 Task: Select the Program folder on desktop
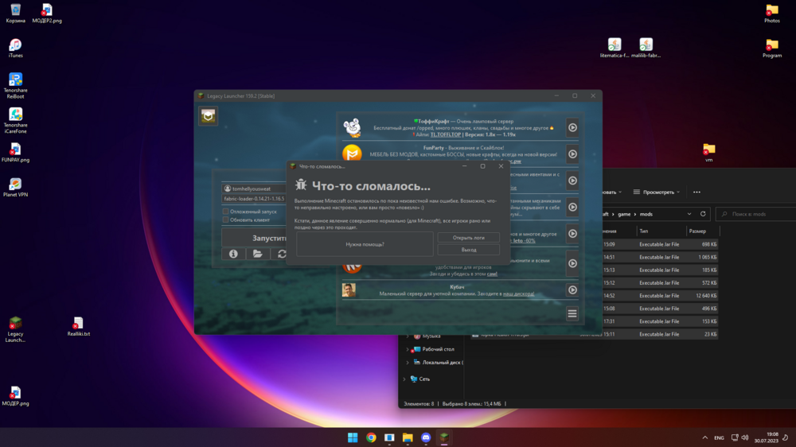[x=771, y=49]
